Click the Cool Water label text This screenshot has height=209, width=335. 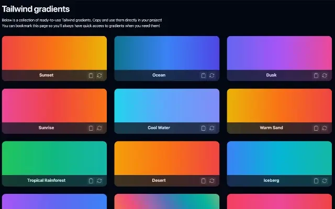pos(159,127)
